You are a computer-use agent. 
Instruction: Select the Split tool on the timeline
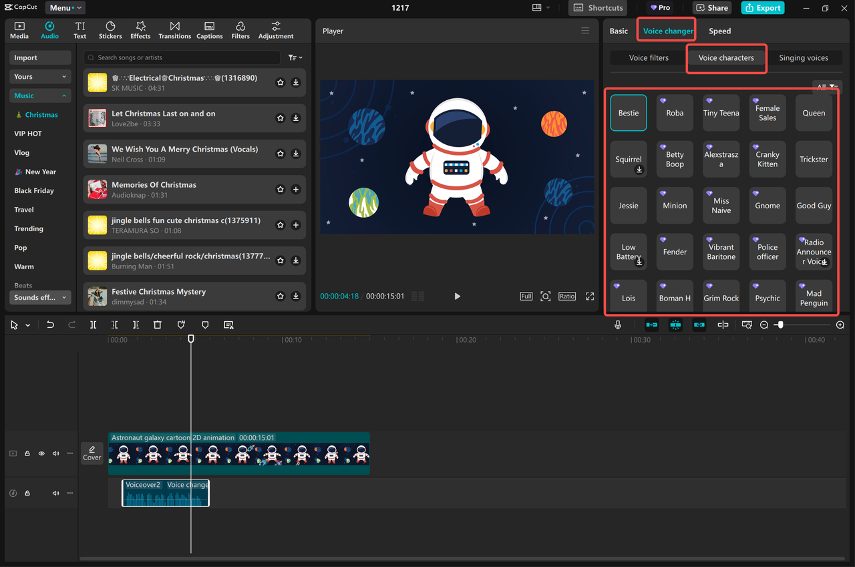point(93,325)
